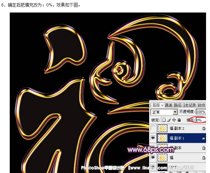Click the lock image pixels brush icon
The image size is (210, 173).
169,120
